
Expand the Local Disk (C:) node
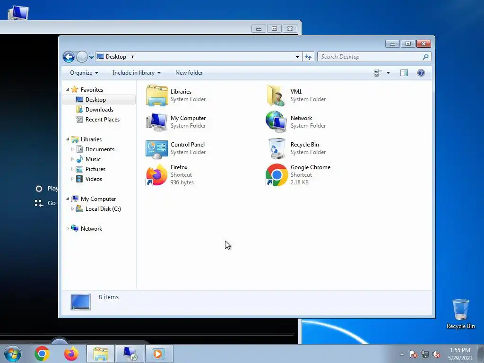pos(72,208)
